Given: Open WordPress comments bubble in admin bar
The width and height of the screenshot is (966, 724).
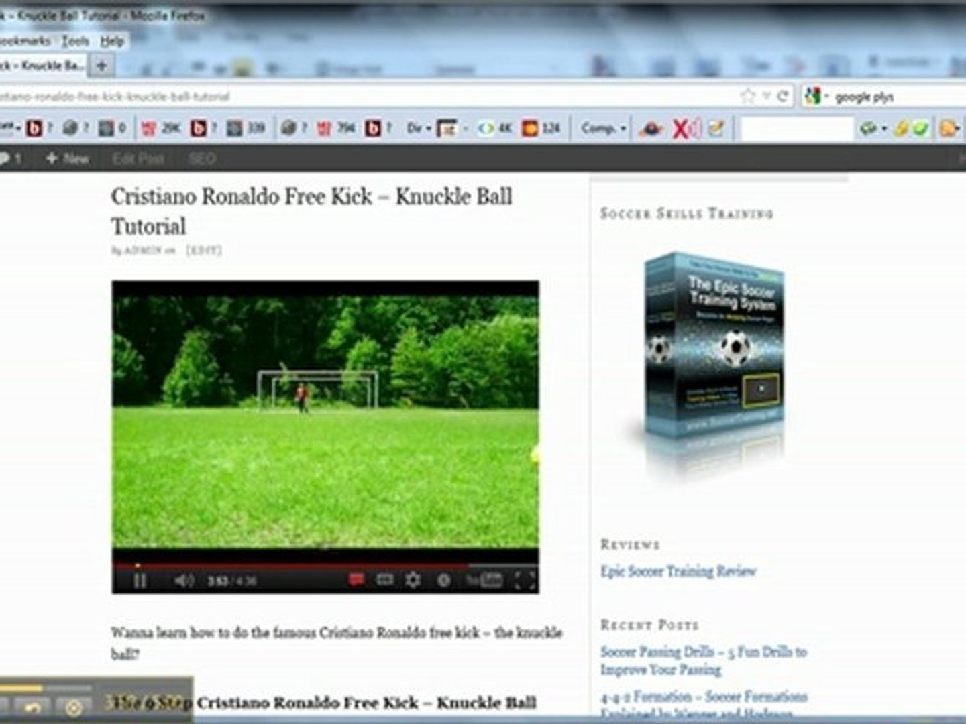Looking at the screenshot, I should [x=11, y=159].
